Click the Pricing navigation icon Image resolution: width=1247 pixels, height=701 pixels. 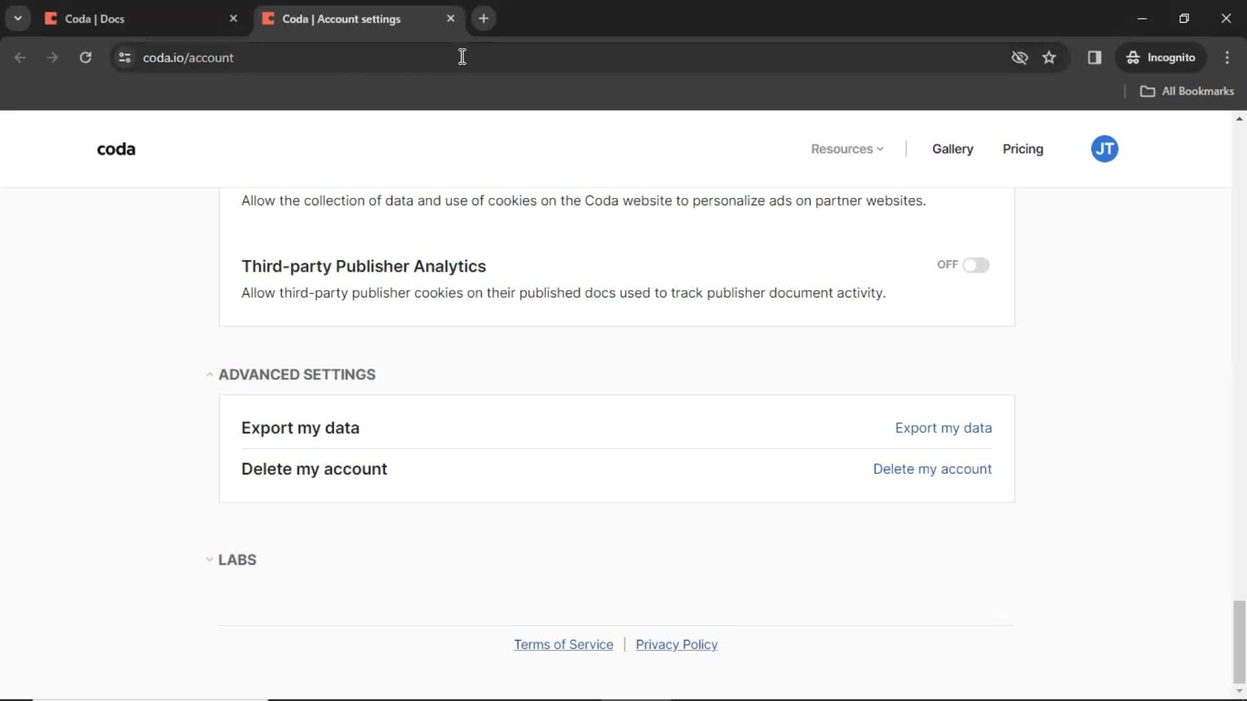1024,148
